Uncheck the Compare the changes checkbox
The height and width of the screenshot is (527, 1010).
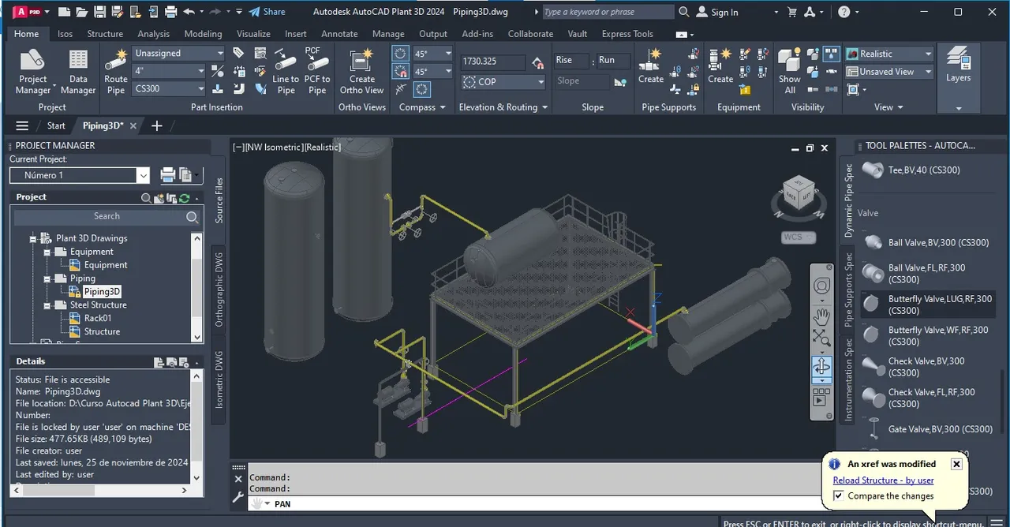click(x=839, y=496)
